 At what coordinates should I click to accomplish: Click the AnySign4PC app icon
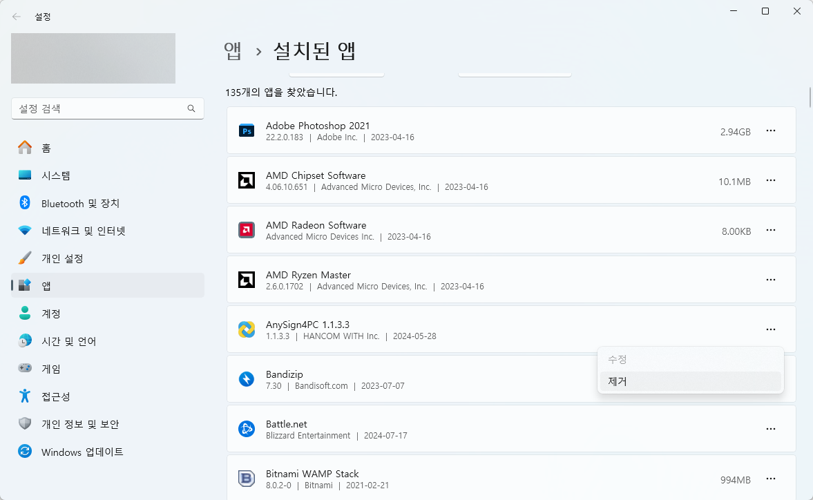coord(247,329)
